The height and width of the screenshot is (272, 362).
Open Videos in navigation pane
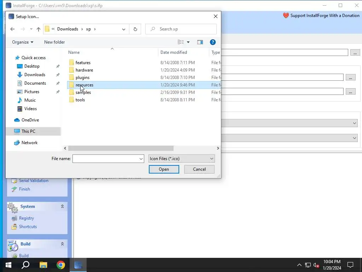coord(30,108)
